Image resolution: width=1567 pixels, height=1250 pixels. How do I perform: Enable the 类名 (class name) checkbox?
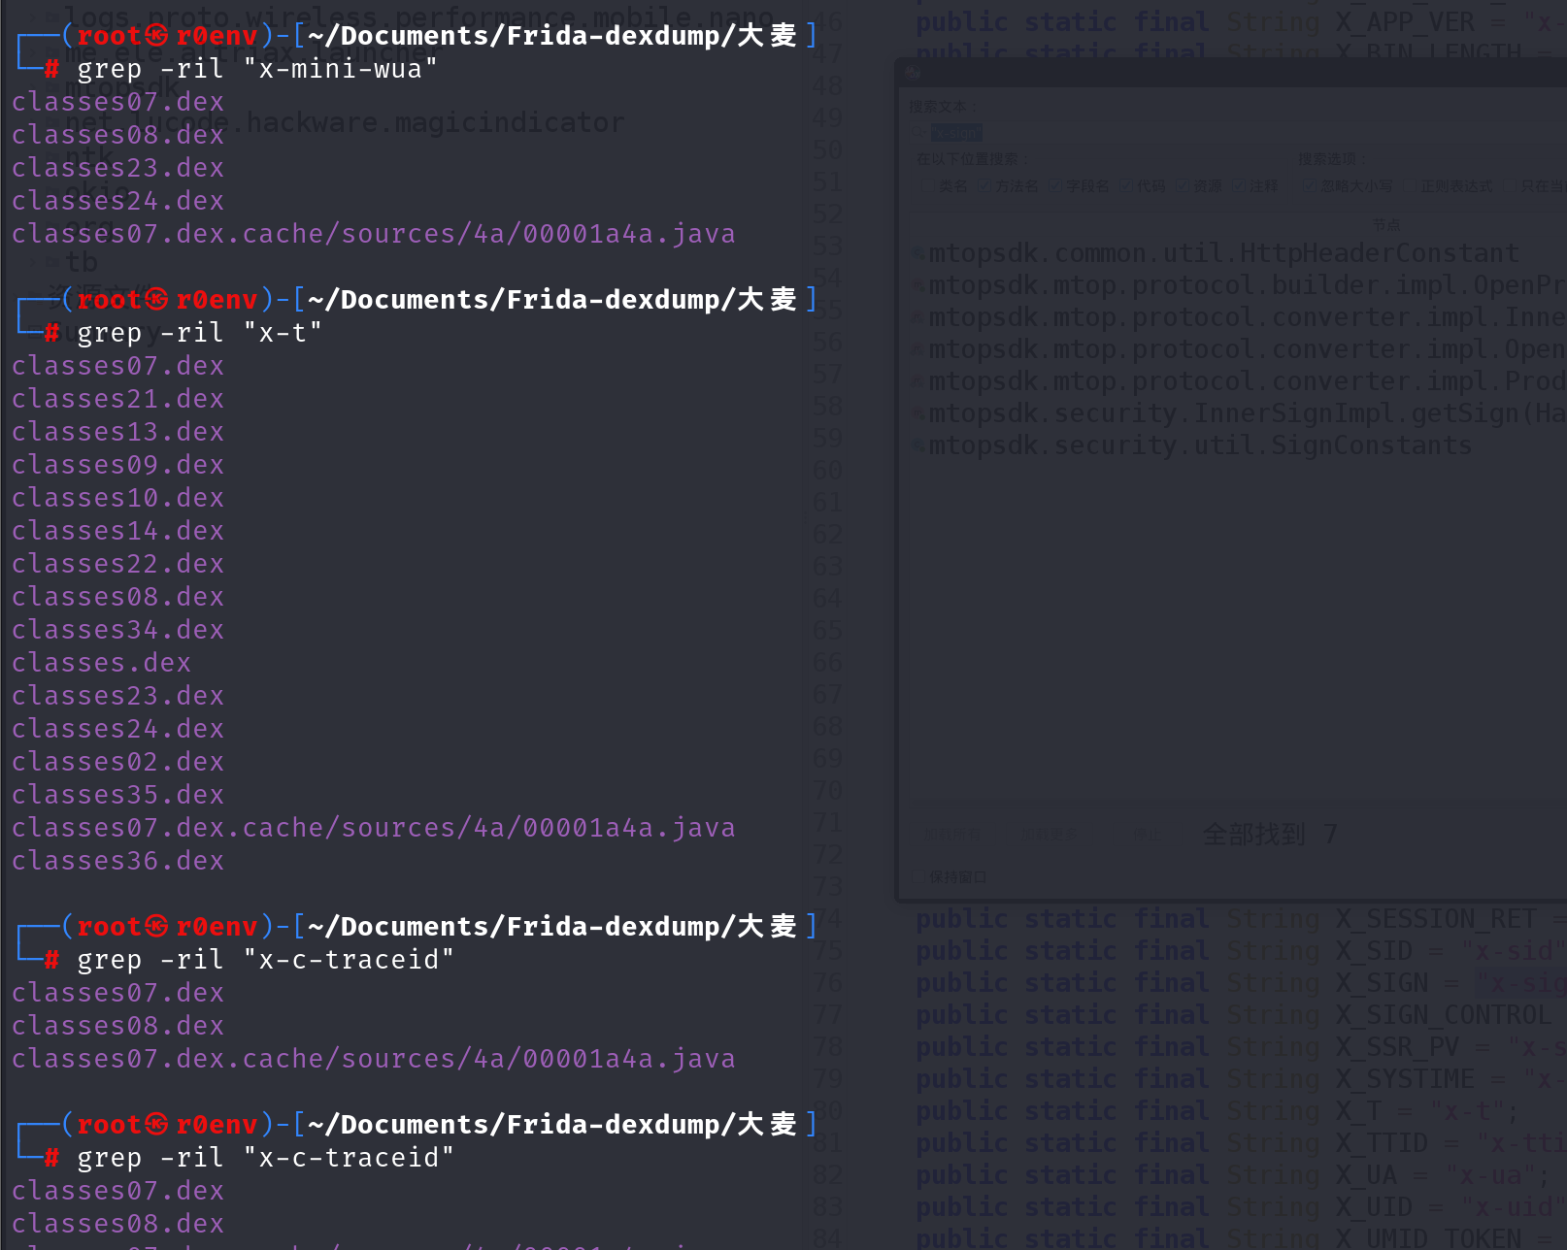pyautogui.click(x=927, y=186)
